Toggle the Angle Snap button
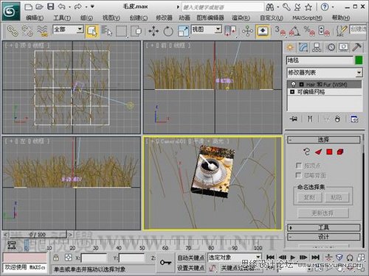Screen dimensions: 369x276 tap(294, 31)
